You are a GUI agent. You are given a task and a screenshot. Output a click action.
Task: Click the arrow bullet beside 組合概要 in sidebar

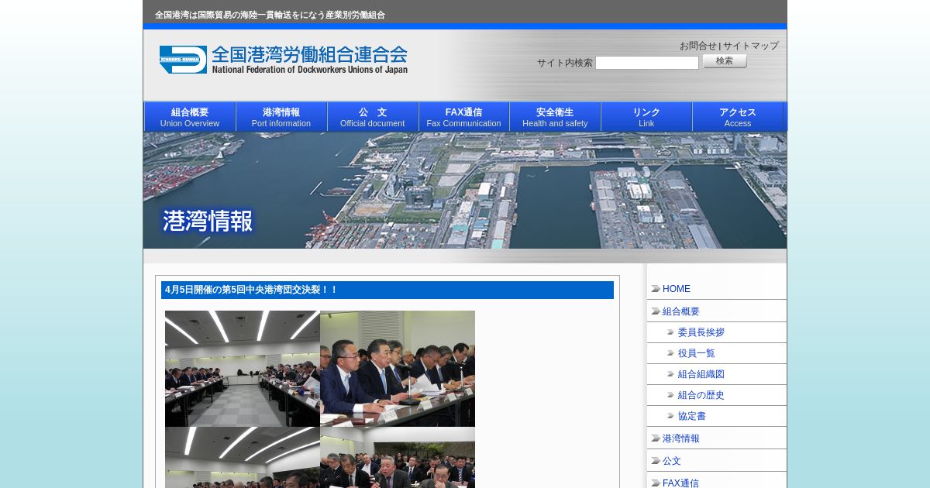656,311
